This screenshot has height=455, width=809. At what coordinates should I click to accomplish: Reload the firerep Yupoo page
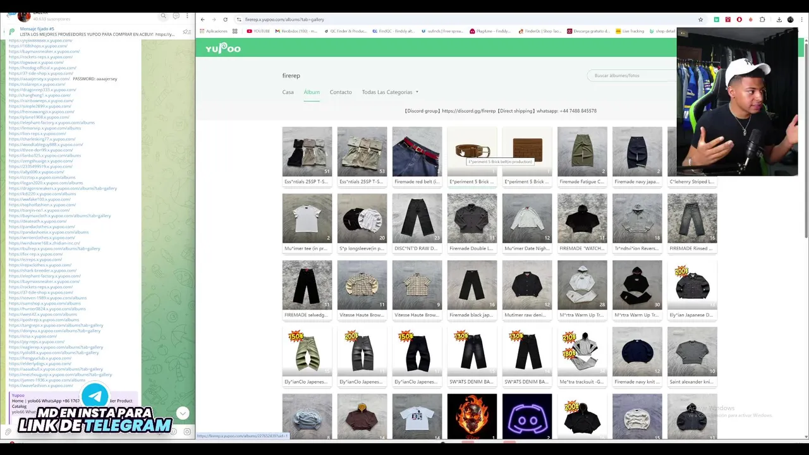click(225, 20)
